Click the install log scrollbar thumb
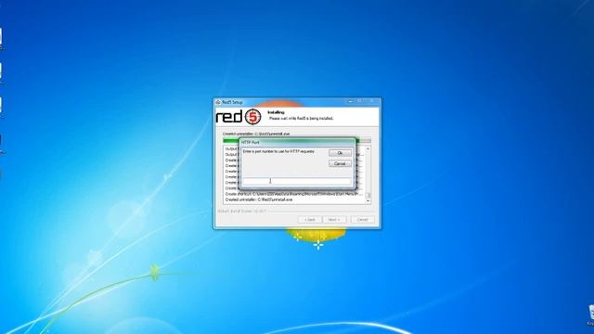The width and height of the screenshot is (594, 334). [368, 195]
